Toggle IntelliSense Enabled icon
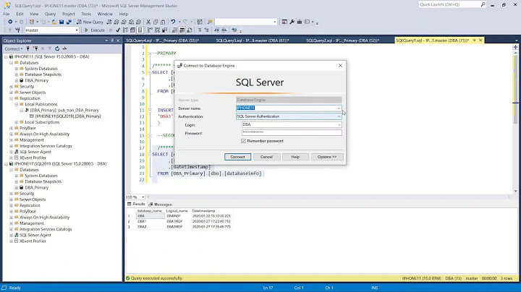Screen dimensions: 521x292 140,30
